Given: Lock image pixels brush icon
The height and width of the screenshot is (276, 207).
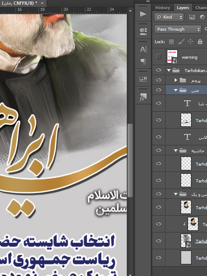Looking at the screenshot, I should 181,41.
